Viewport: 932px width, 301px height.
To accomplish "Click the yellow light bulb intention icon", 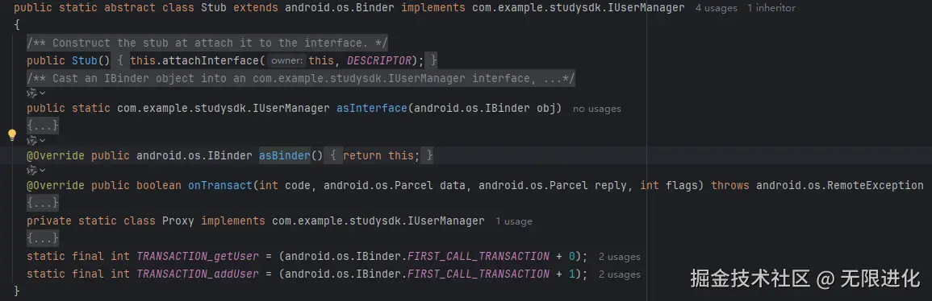I will click(12, 134).
